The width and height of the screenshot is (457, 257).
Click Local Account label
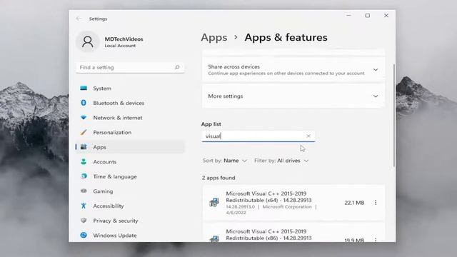click(x=120, y=46)
